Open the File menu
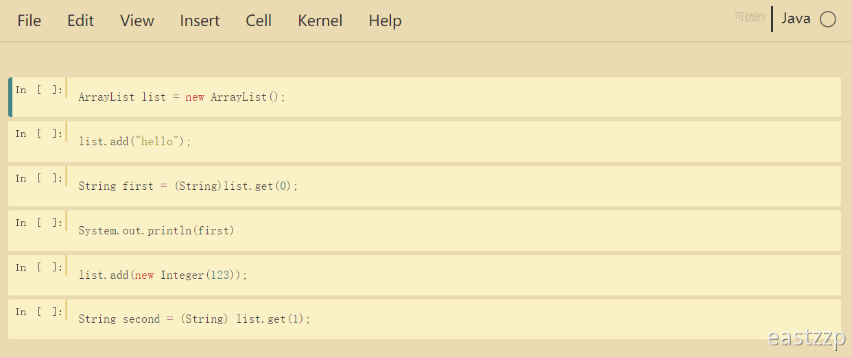The width and height of the screenshot is (852, 357). pyautogui.click(x=29, y=21)
